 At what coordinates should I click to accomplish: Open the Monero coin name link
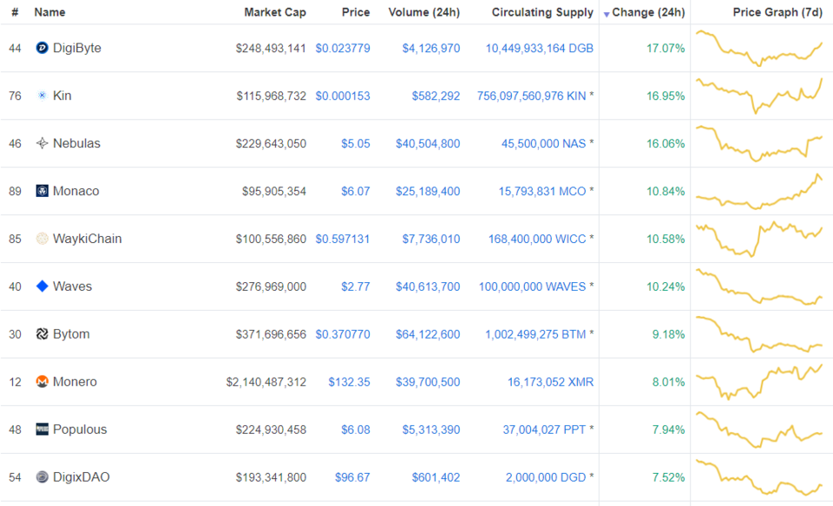point(75,382)
